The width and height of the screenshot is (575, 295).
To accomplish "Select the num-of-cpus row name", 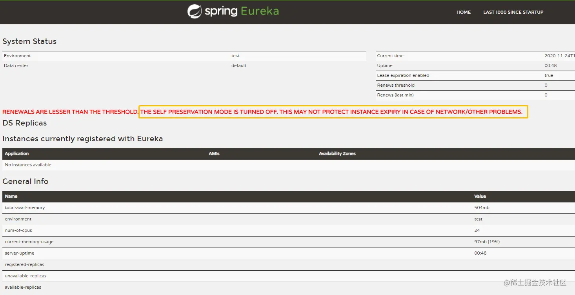I will 18,231.
